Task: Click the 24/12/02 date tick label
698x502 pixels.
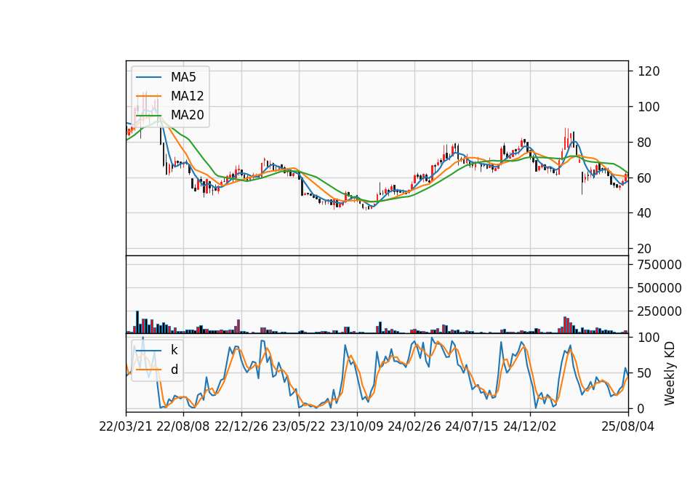Action: tap(530, 426)
